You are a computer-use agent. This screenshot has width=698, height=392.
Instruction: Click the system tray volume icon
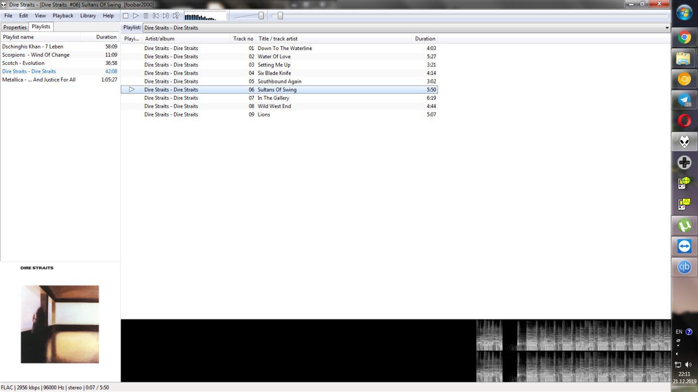tap(688, 365)
